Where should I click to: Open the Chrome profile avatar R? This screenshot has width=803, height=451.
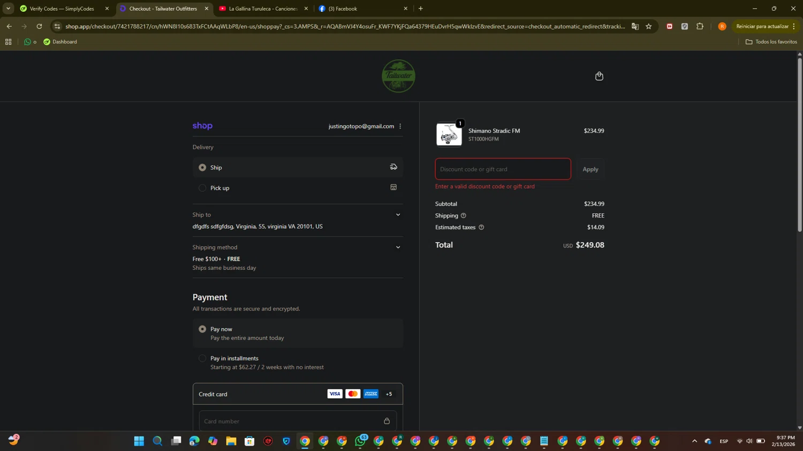(722, 26)
